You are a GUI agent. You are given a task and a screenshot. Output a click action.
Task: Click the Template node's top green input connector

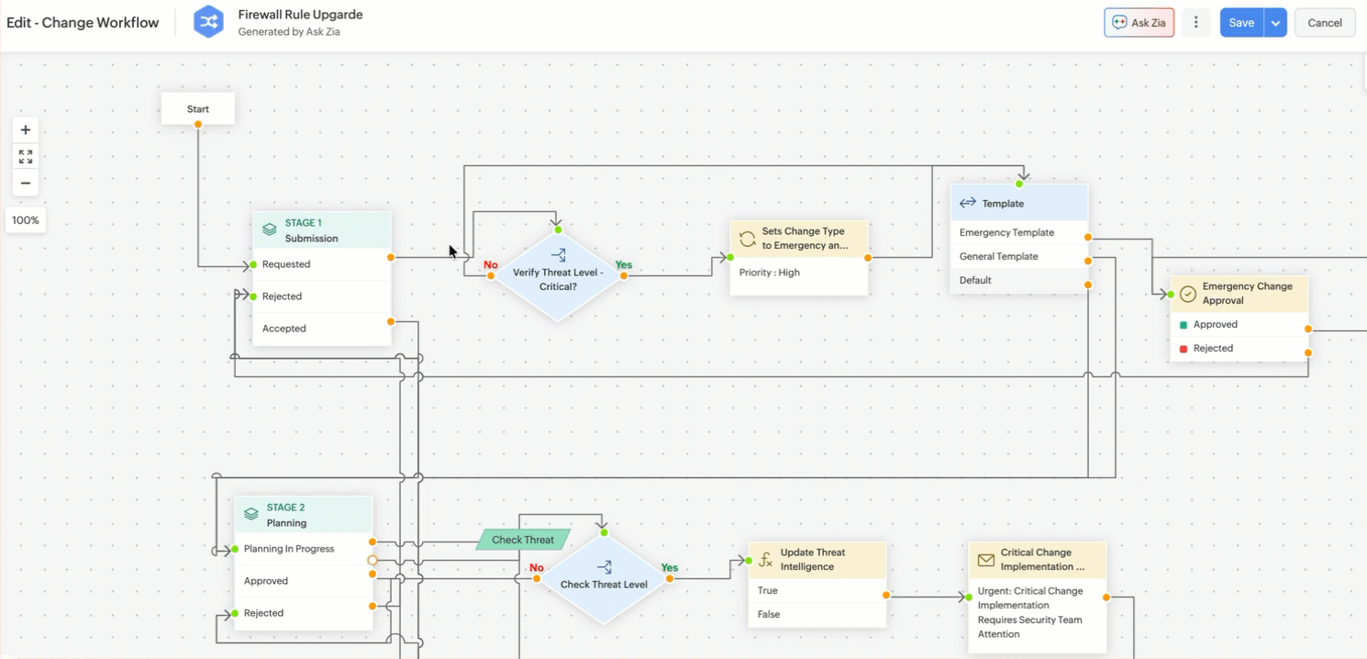1019,184
